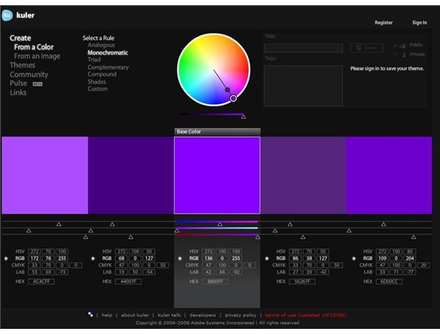Click the red value field showing 68
Screen dimensions: 440x334
click(x=121, y=259)
